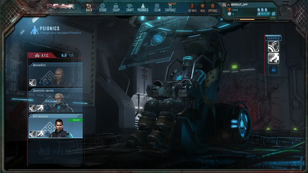The width and height of the screenshot is (308, 173).
Task: Click the locked third equipped slot
Action: pyautogui.click(x=274, y=69)
